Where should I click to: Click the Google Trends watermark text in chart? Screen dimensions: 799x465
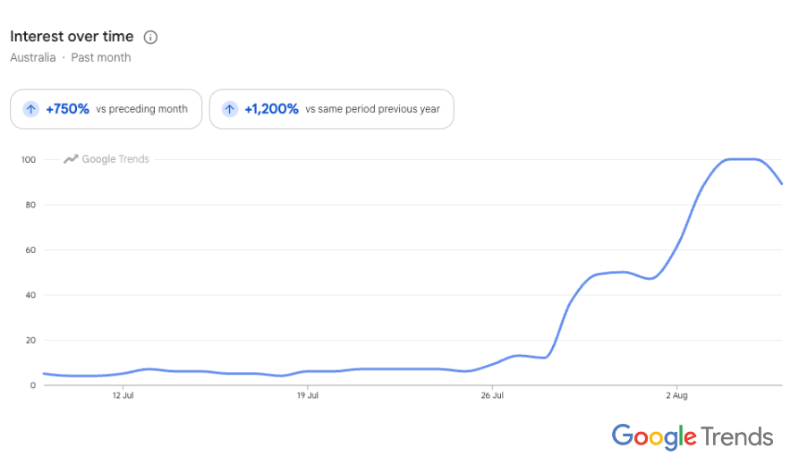pos(115,159)
